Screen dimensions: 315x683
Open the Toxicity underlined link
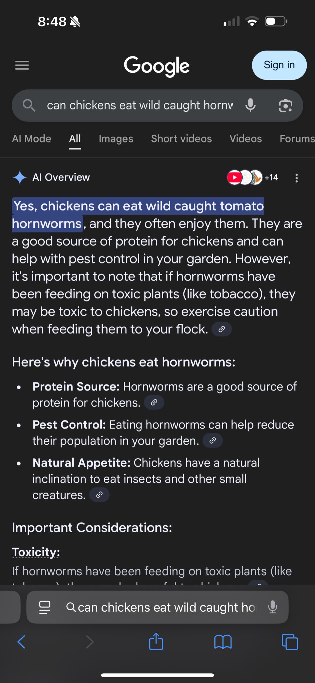[36, 552]
